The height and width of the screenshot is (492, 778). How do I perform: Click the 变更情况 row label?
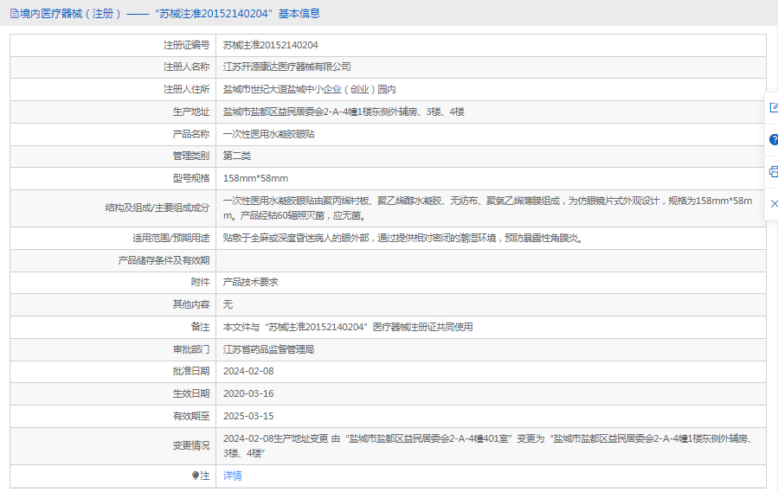(x=190, y=445)
